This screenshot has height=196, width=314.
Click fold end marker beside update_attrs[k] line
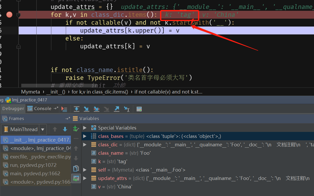pos(18,47)
